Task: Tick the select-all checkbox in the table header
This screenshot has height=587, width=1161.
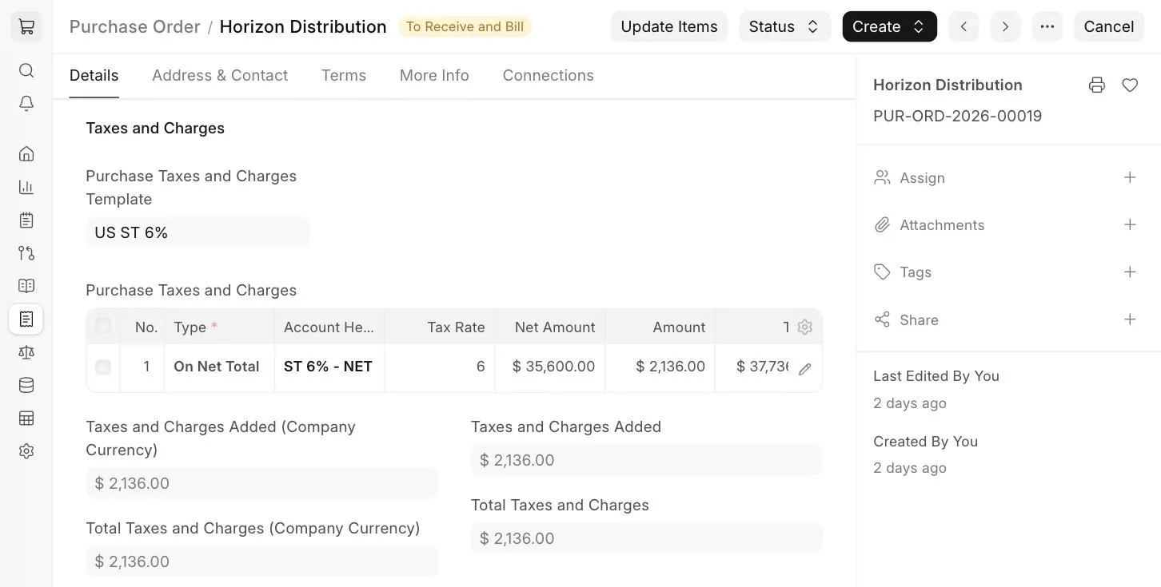Action: [x=103, y=326]
